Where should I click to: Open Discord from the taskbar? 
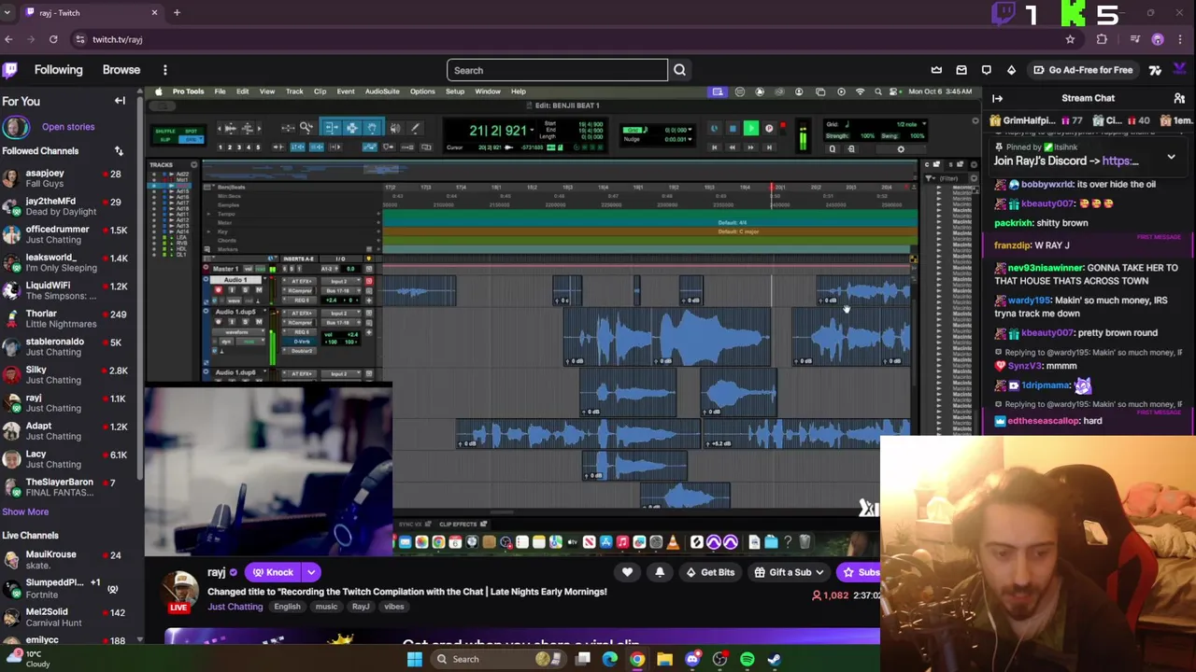692,659
